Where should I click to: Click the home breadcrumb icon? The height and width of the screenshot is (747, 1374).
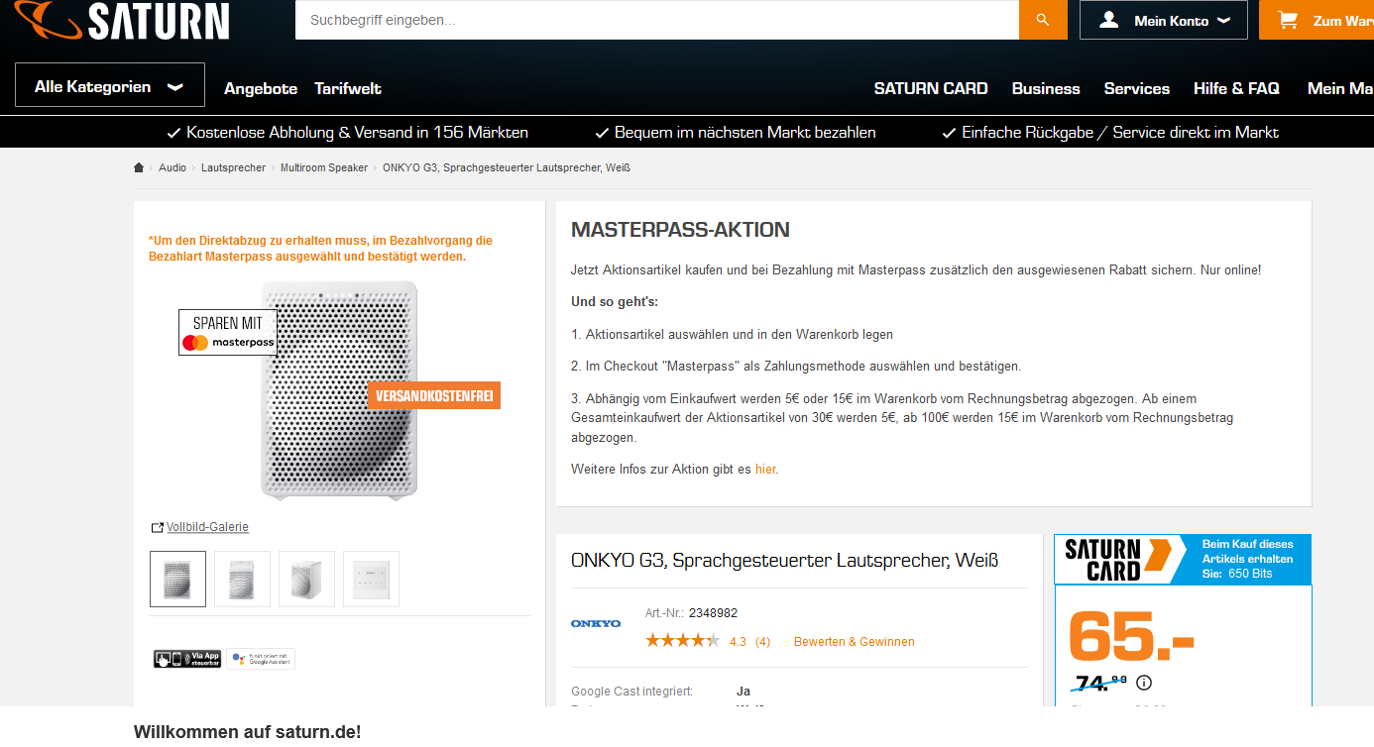coord(139,168)
